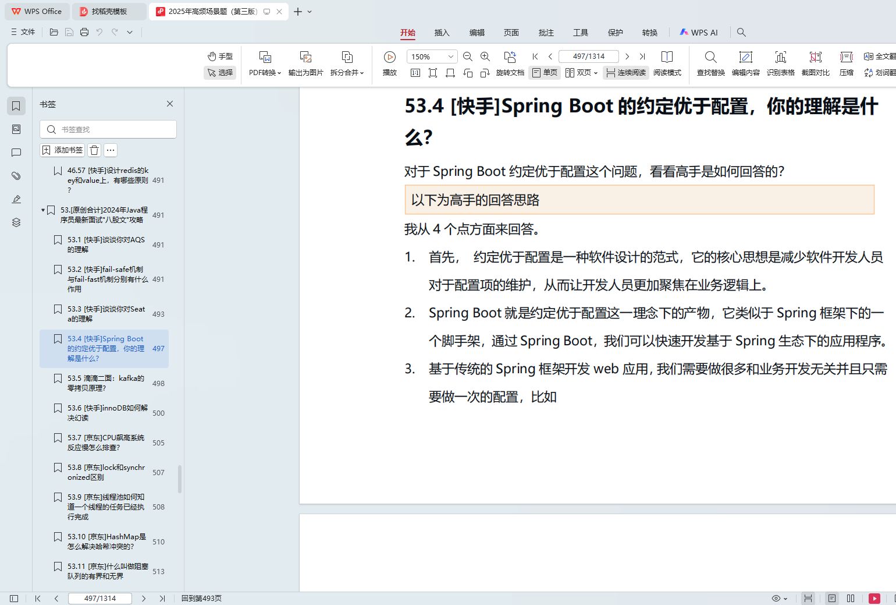Click the 旋转文档 rotate document icon
This screenshot has width=896, height=605.
(x=510, y=63)
